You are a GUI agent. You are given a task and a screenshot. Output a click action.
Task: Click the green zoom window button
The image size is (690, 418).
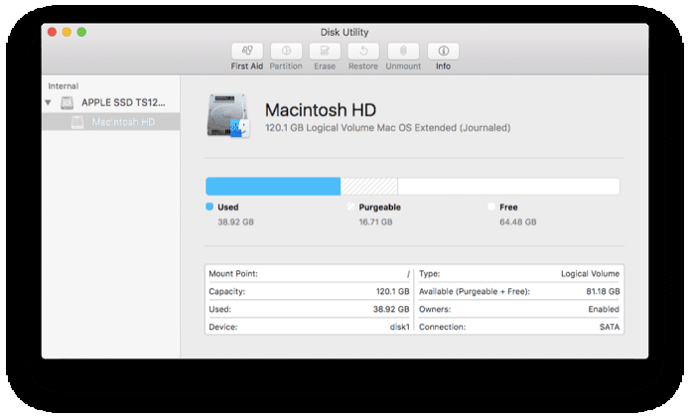[x=81, y=32]
